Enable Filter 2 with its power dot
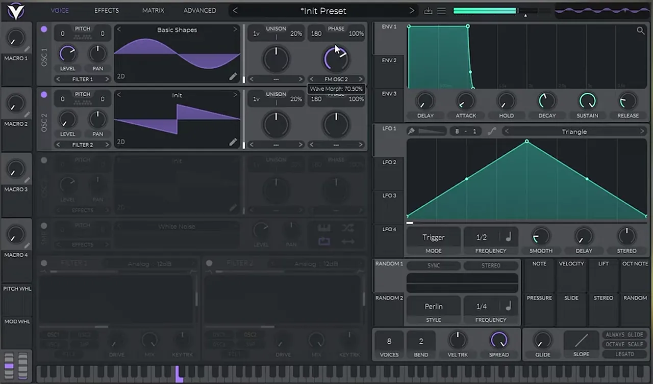This screenshot has height=384, width=653. pos(209,263)
